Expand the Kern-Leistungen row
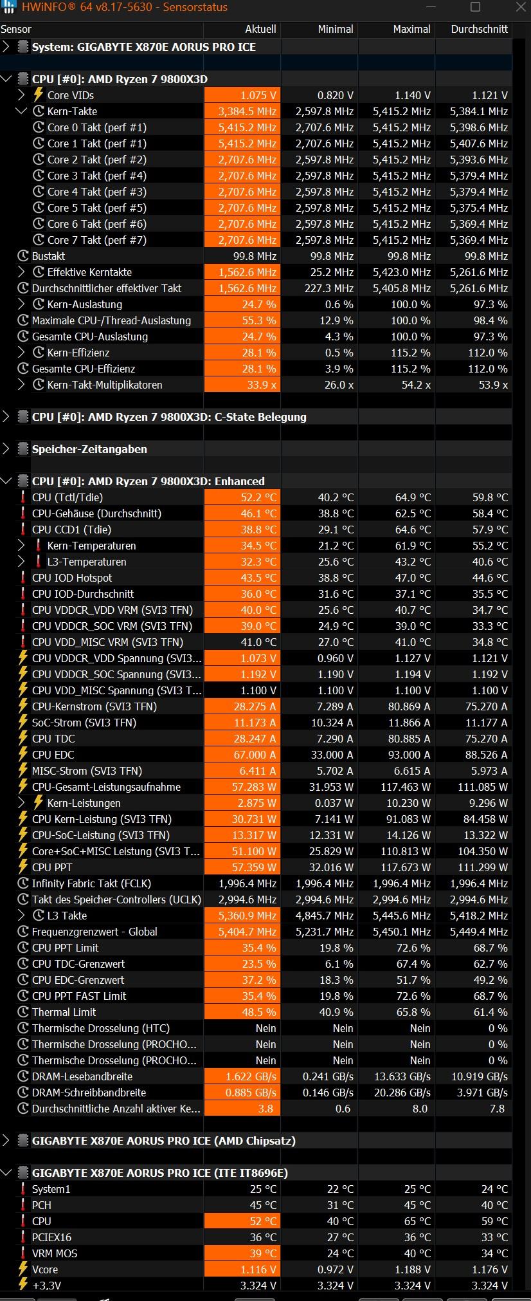Screen dimensions: 531x1301 [21, 802]
